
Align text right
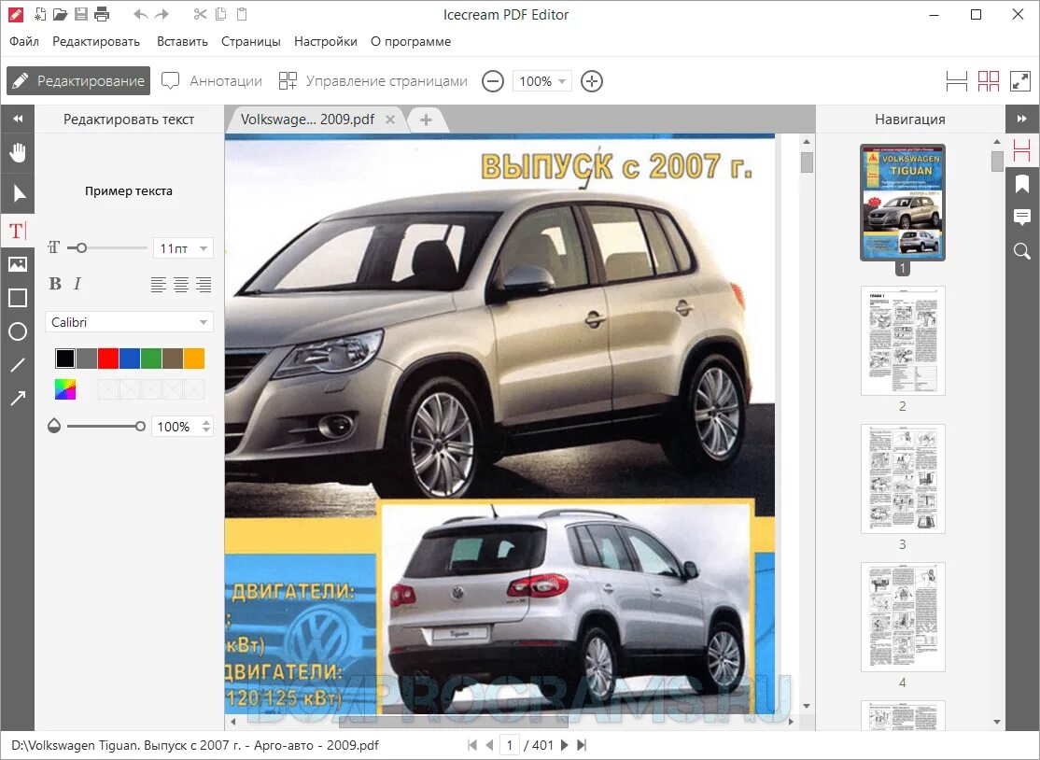204,285
